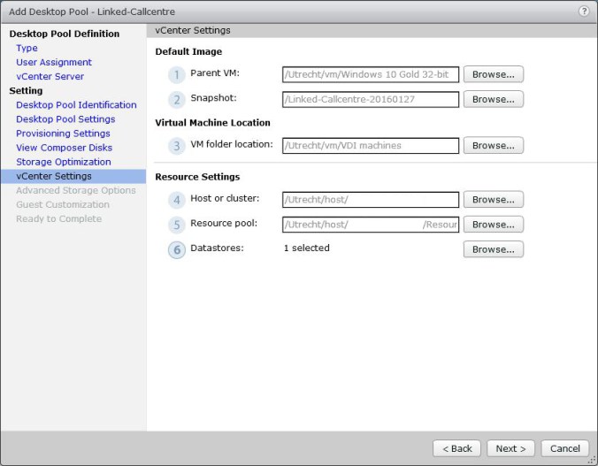
Task: Click the step 1 number icon
Action: (x=177, y=75)
